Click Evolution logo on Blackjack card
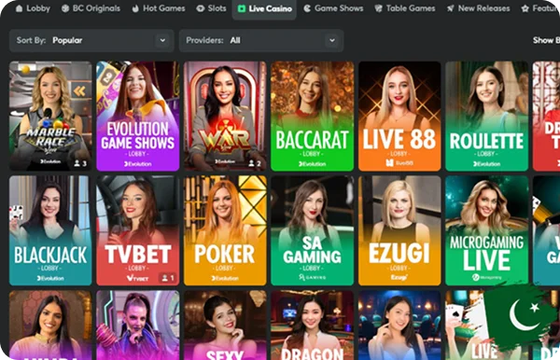The image size is (560, 360). pos(50,278)
